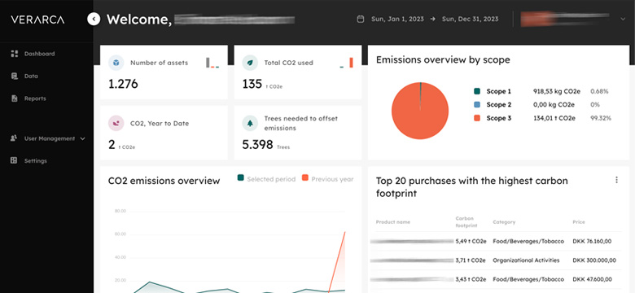Click the leaf icon on Total CO2 used card

pos(250,63)
